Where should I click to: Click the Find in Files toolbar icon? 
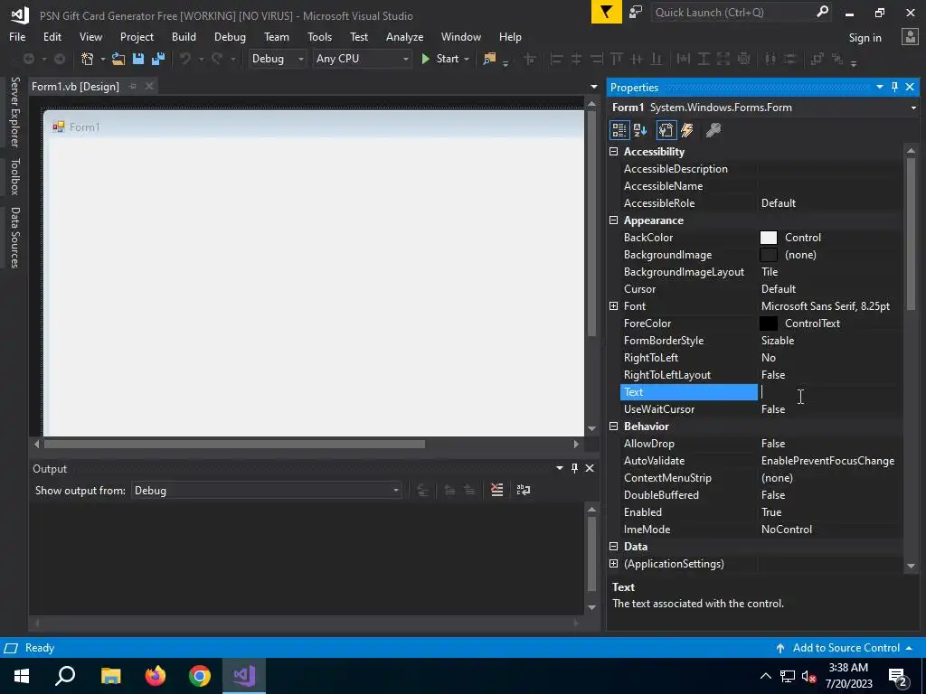click(489, 59)
